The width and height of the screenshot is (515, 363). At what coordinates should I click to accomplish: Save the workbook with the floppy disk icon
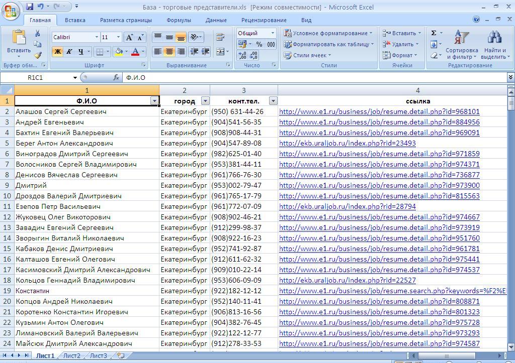[x=30, y=6]
